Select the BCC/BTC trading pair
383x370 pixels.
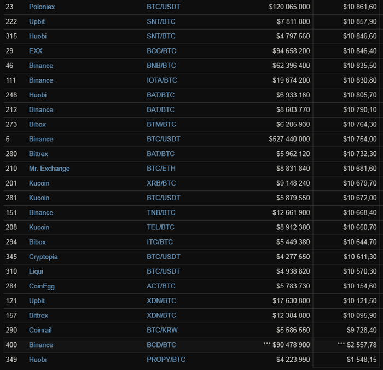(161, 51)
